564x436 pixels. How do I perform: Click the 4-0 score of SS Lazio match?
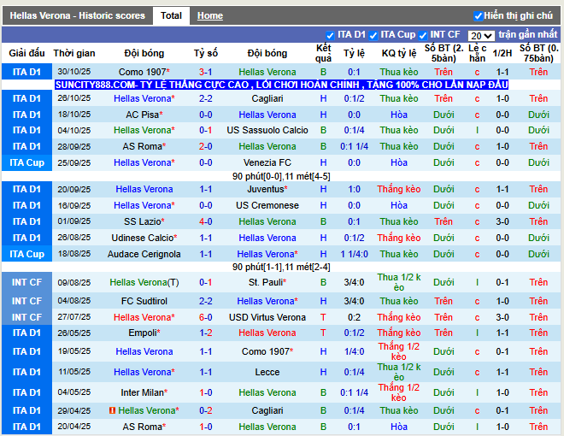tap(206, 221)
